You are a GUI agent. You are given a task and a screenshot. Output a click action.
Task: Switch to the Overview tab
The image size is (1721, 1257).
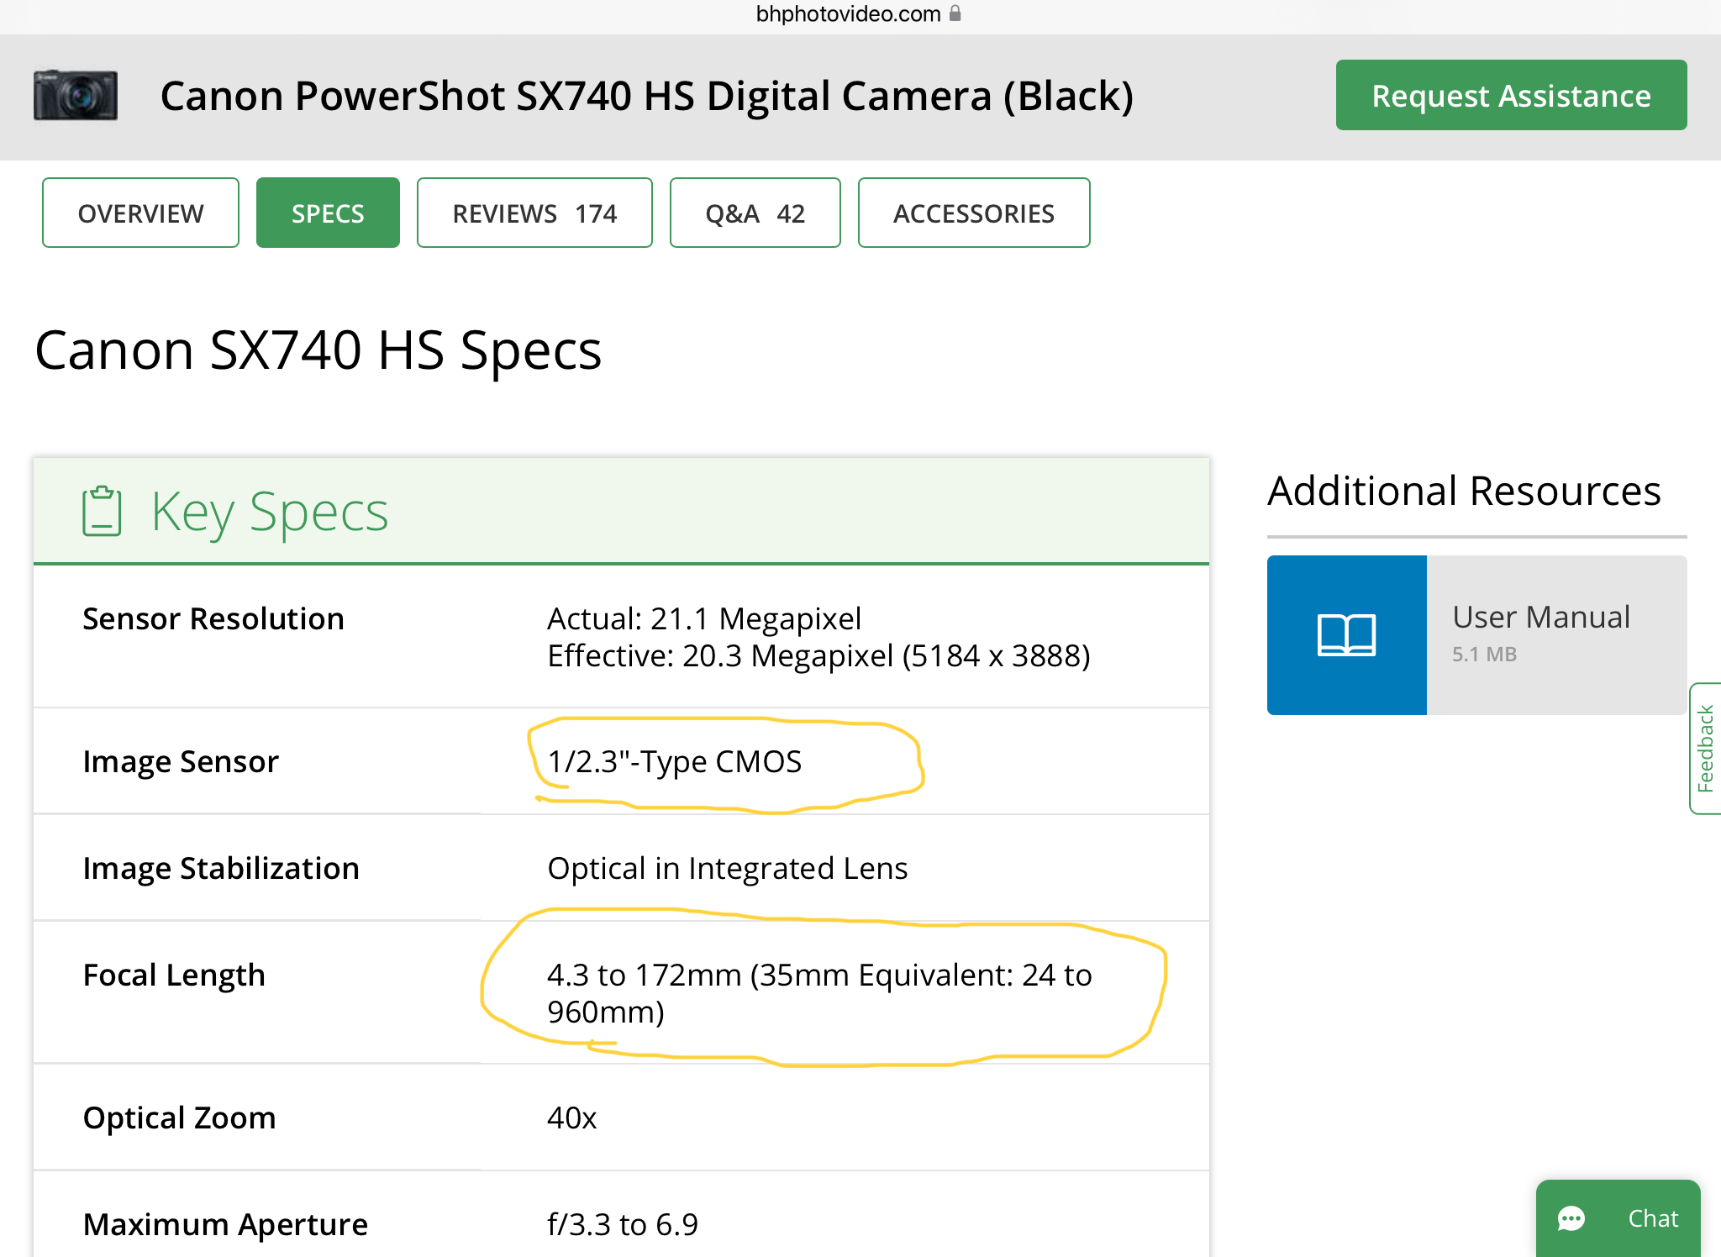point(140,213)
